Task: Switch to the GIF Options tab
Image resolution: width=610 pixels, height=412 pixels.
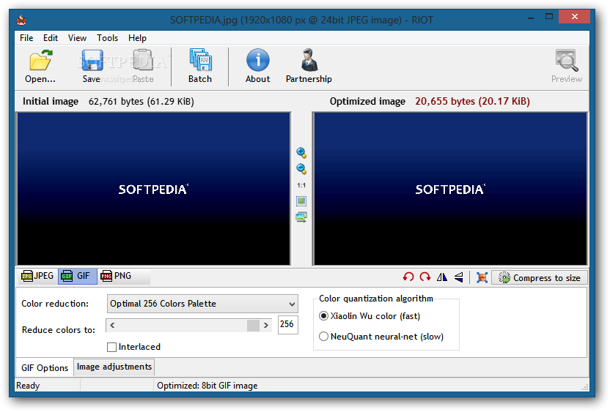Action: click(x=45, y=368)
